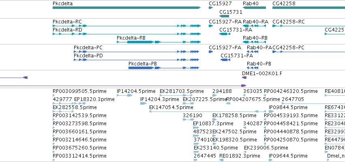
Task: Click the CG15731-RA transcript label
Action: [x=236, y=30]
